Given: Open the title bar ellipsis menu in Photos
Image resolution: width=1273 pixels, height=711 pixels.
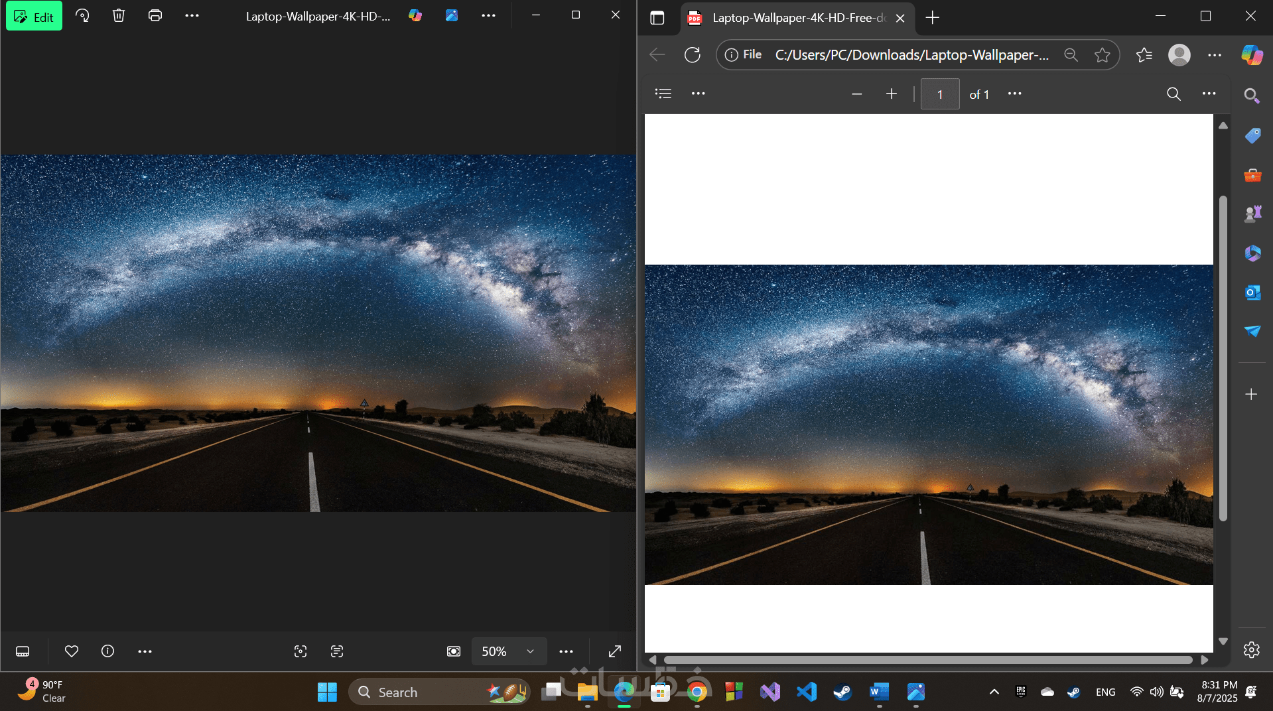Looking at the screenshot, I should (488, 15).
